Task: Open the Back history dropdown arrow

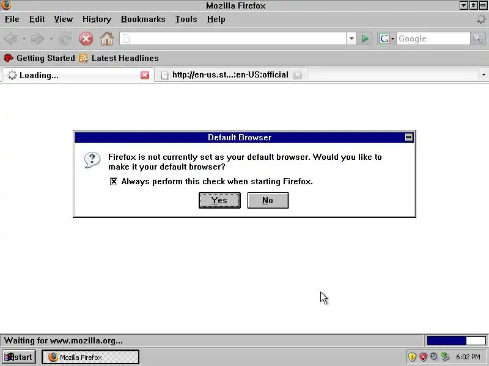Action: point(24,39)
